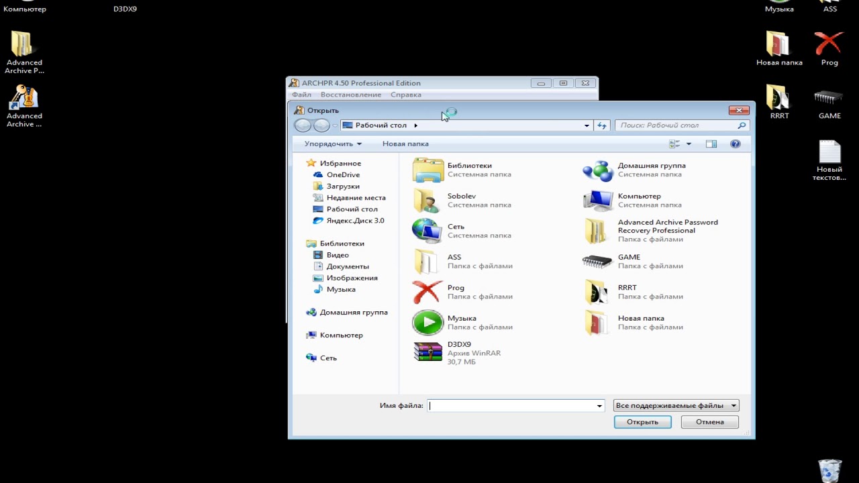Expand the file type filter dropdown
Viewport: 859px width, 483px height.
[x=734, y=405]
